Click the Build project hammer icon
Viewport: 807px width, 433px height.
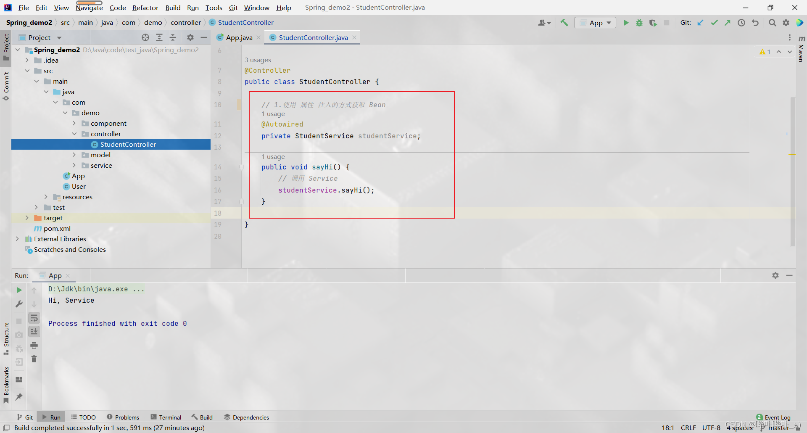[x=564, y=23]
